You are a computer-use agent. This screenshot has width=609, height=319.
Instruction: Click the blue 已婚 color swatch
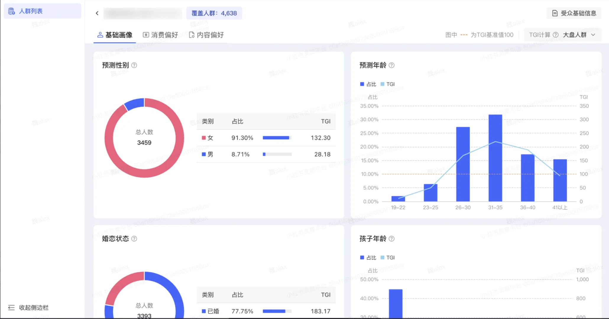[204, 311]
